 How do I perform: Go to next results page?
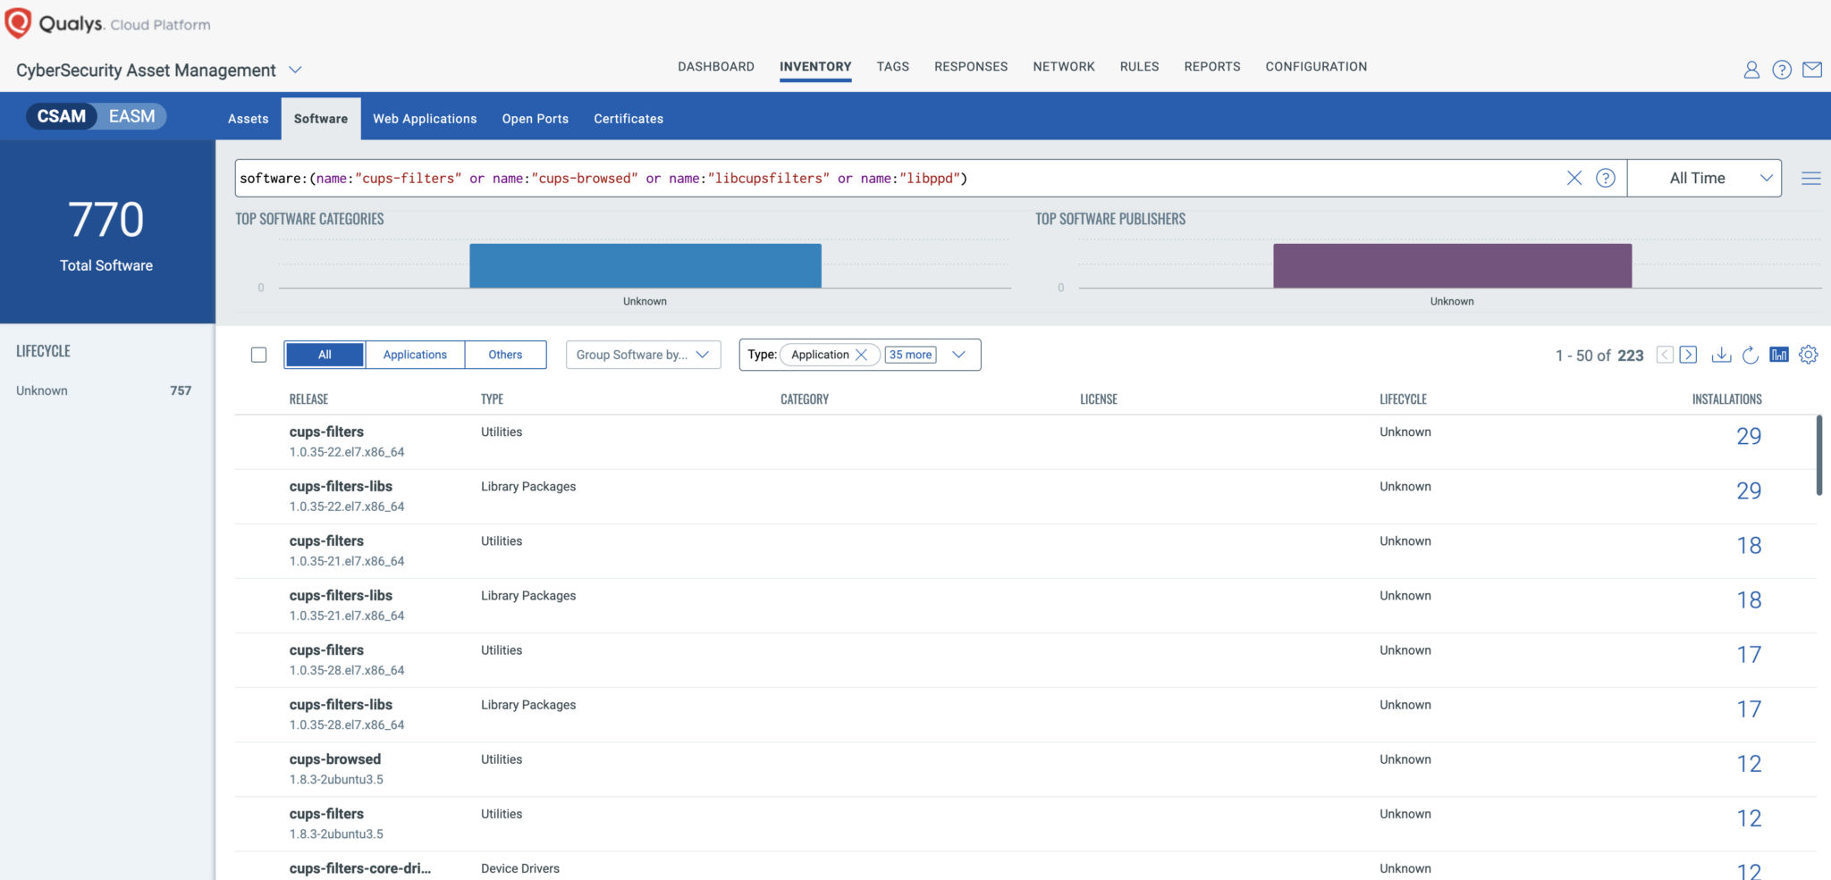click(x=1688, y=355)
